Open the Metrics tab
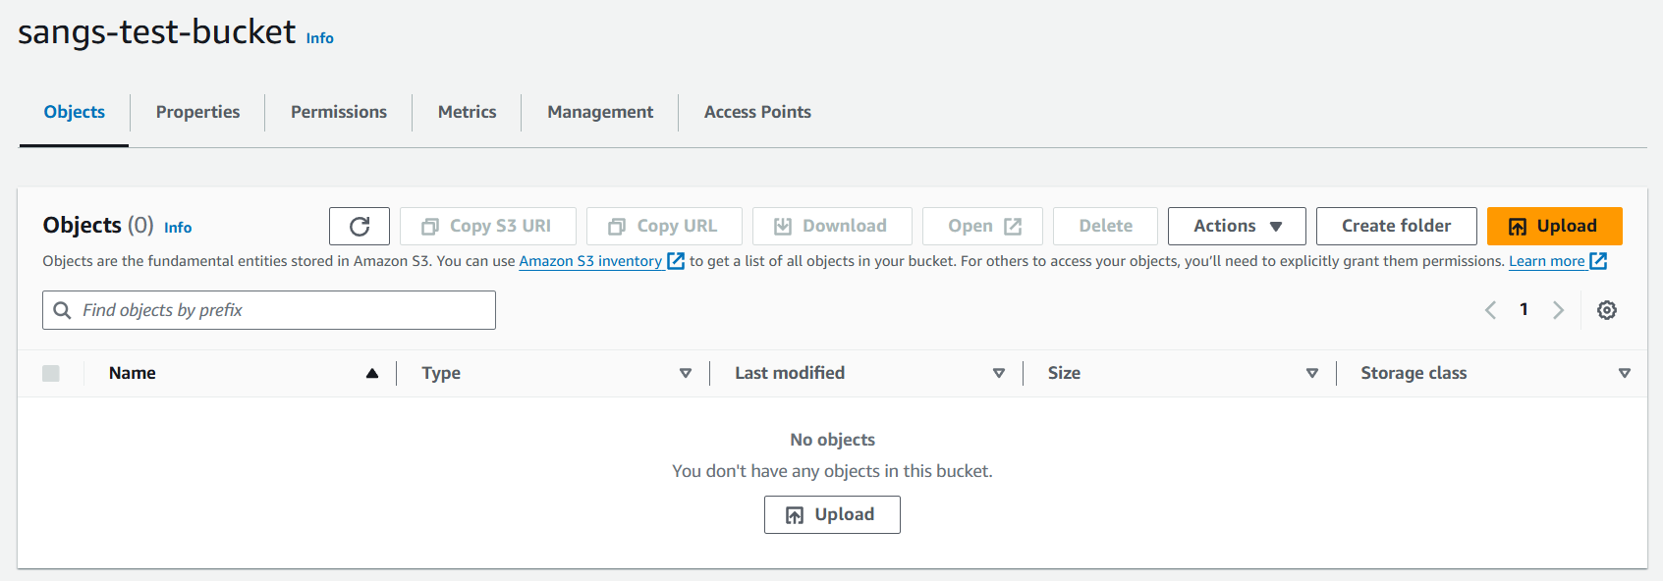Image resolution: width=1663 pixels, height=581 pixels. pyautogui.click(x=468, y=112)
